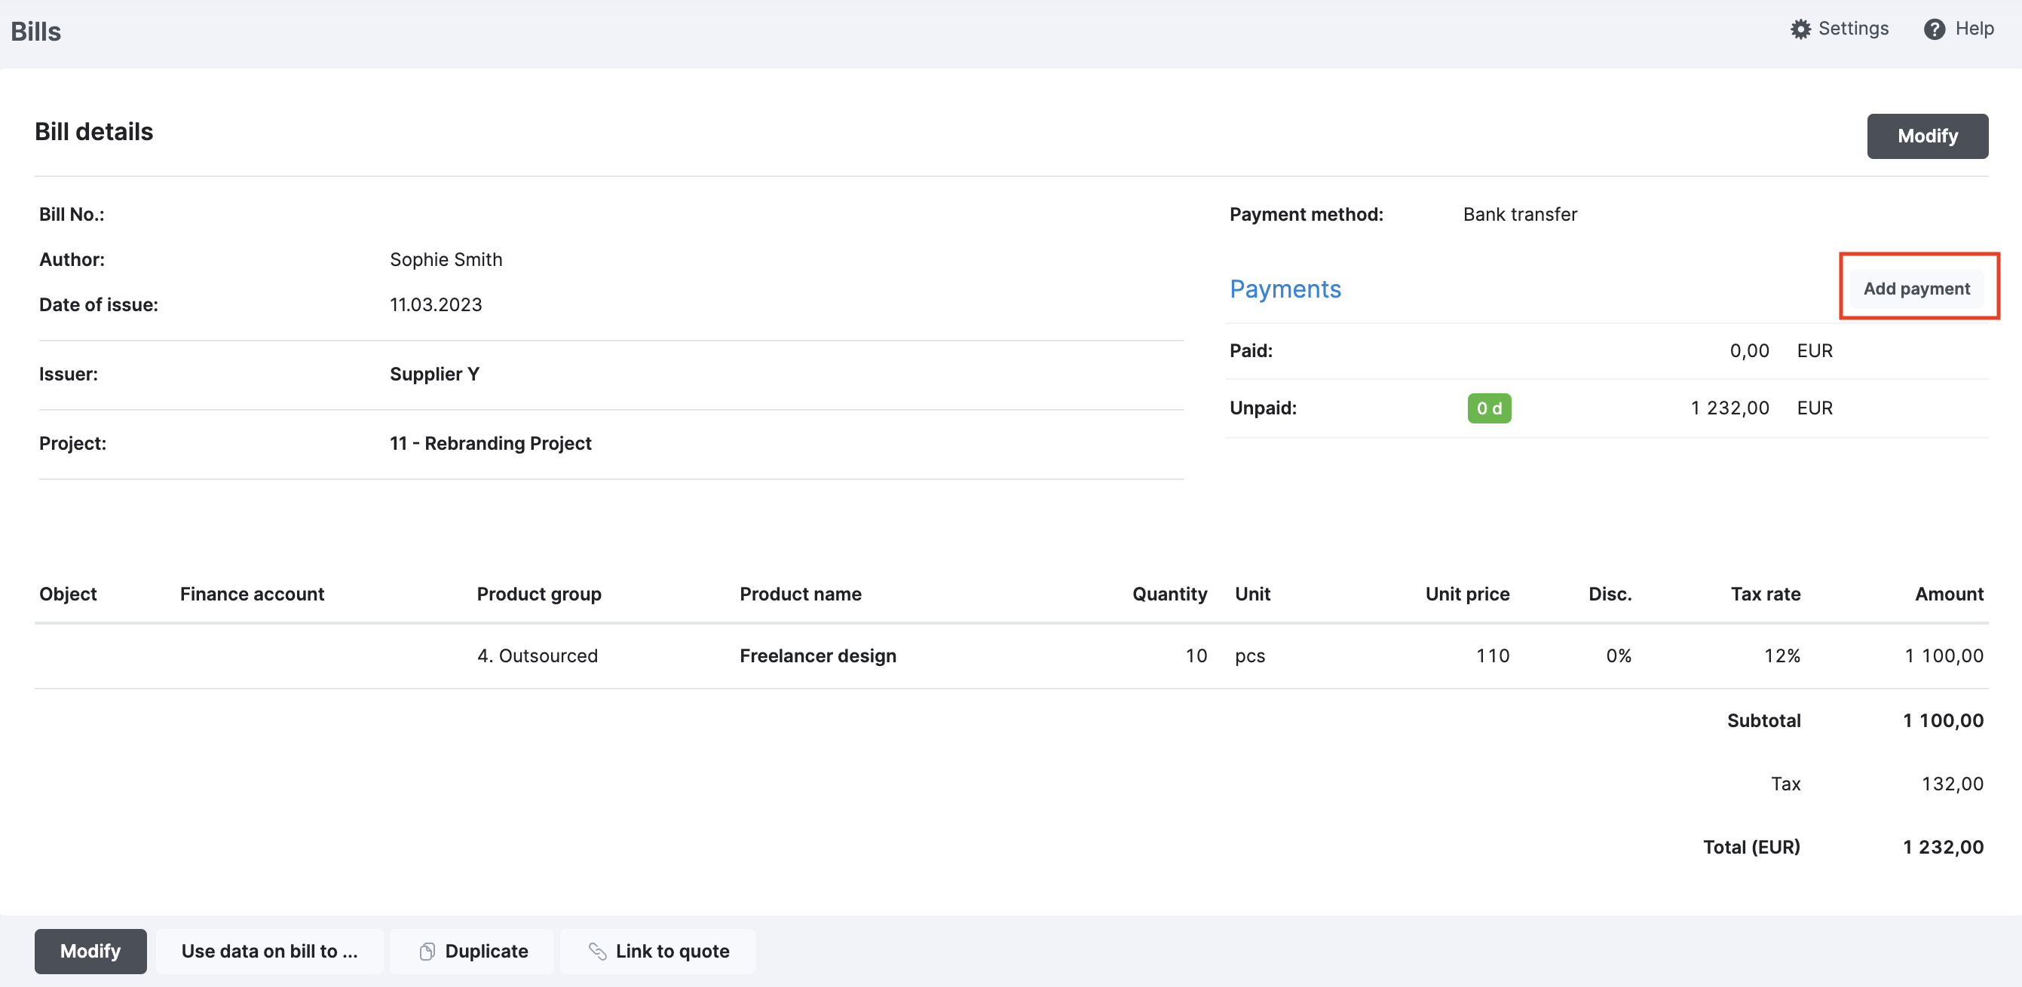Click the Object column header

pyautogui.click(x=69, y=594)
